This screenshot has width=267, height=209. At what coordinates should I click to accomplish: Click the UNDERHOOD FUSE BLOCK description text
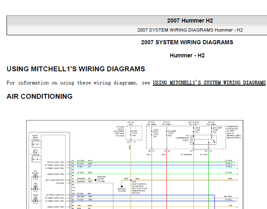pos(234,132)
